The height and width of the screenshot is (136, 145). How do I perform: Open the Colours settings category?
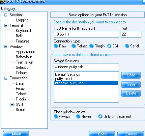(22, 73)
